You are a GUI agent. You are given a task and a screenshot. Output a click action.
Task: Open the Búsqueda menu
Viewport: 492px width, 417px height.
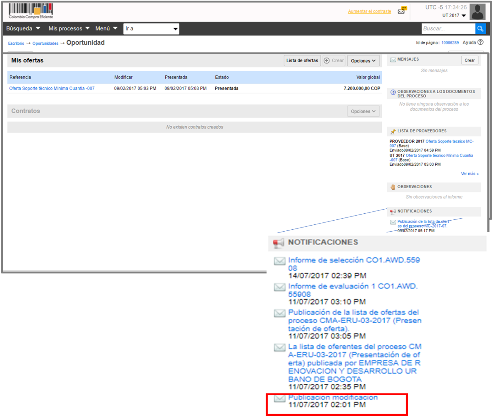23,29
